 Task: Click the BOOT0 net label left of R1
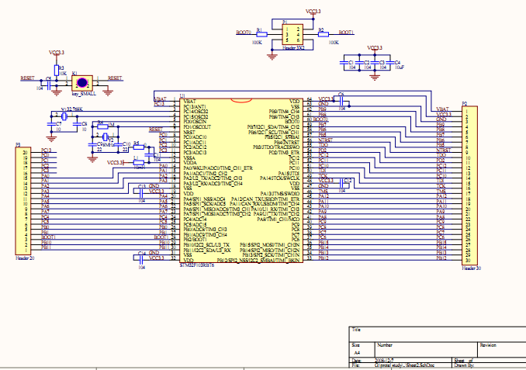[x=244, y=33]
